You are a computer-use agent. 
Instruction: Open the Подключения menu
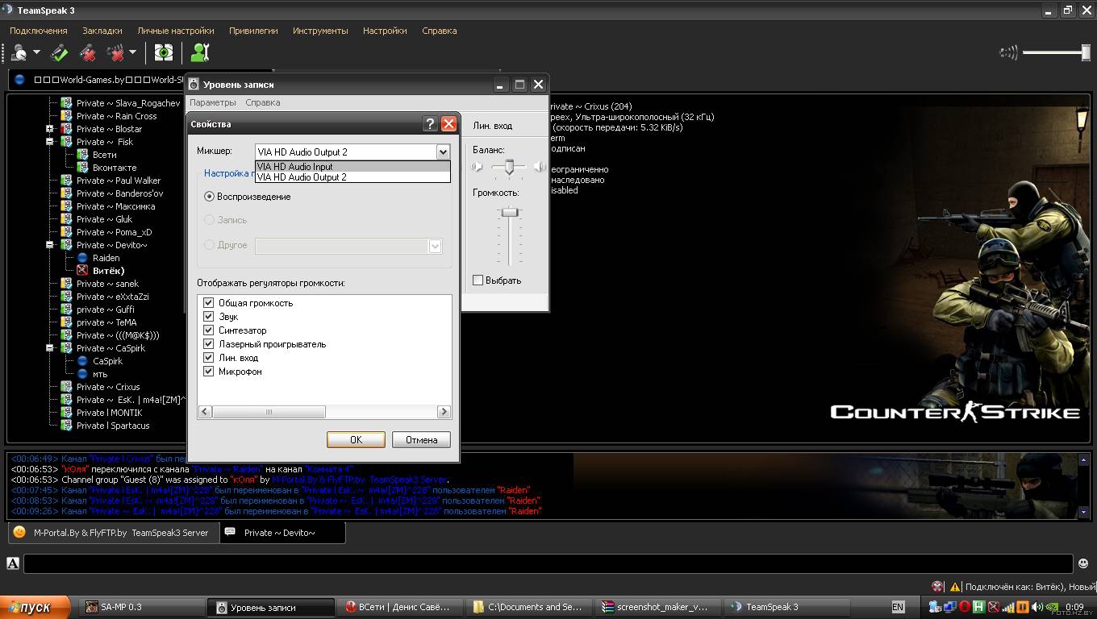tap(39, 31)
